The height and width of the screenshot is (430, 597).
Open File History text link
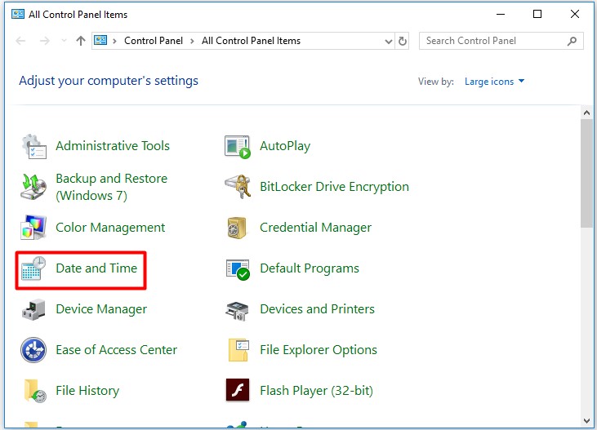87,390
